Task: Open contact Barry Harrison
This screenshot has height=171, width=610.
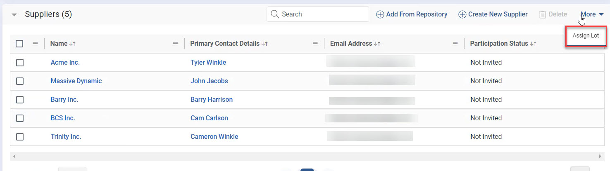Action: [x=212, y=100]
